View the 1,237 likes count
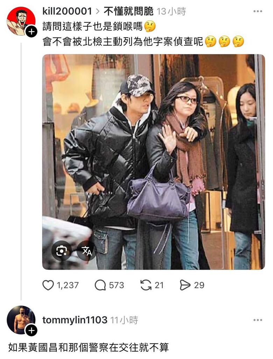This screenshot has width=273, height=359. click(68, 285)
